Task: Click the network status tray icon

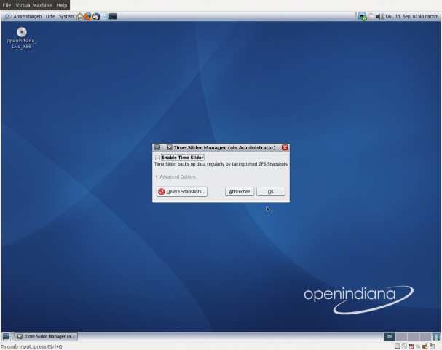Action: pos(362,16)
